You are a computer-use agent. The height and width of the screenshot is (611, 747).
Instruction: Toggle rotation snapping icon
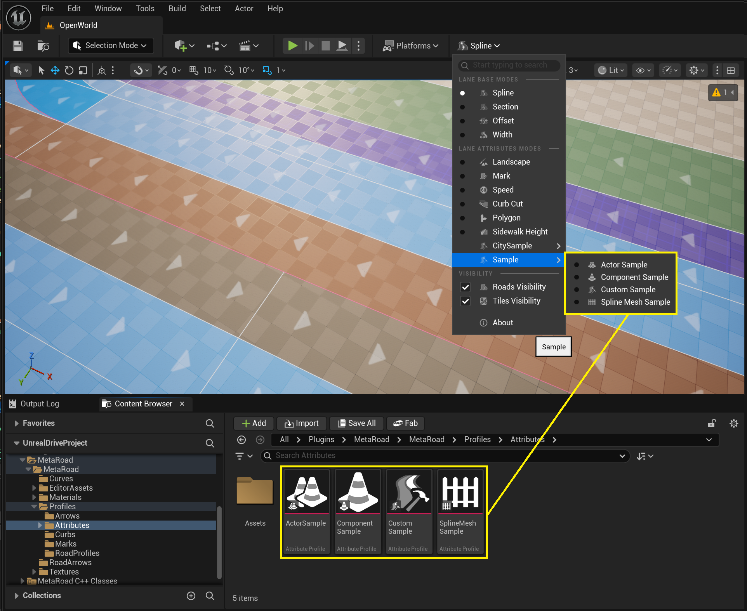[x=229, y=70]
